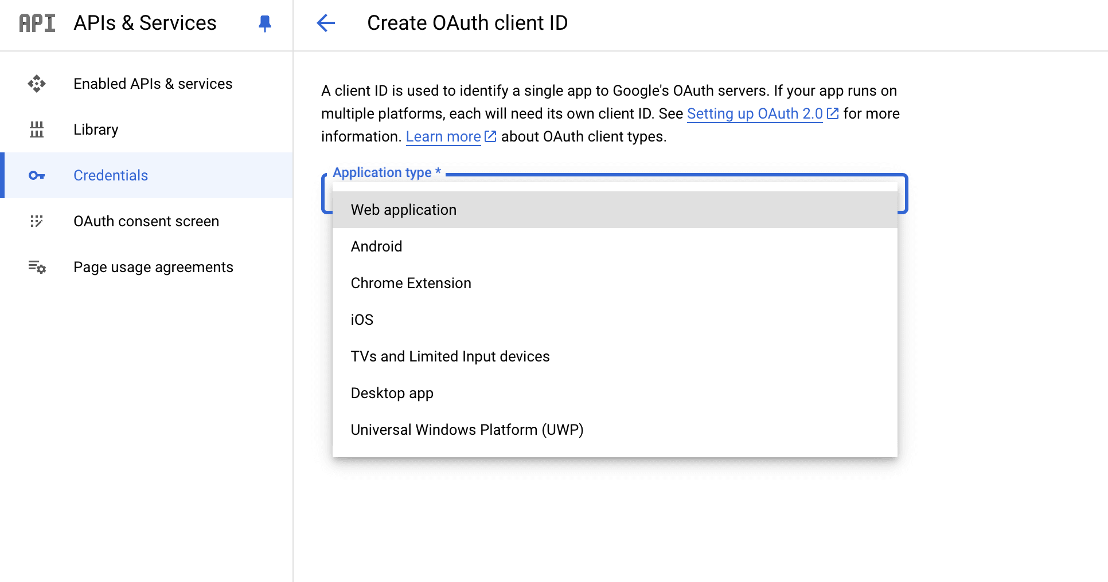Click the Application type field label
The height and width of the screenshot is (582, 1108).
(387, 172)
